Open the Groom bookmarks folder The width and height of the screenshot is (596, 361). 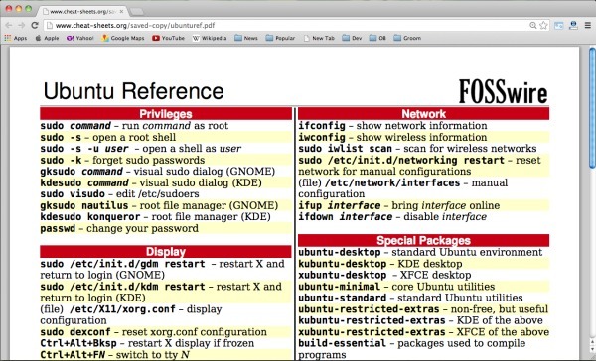[407, 38]
